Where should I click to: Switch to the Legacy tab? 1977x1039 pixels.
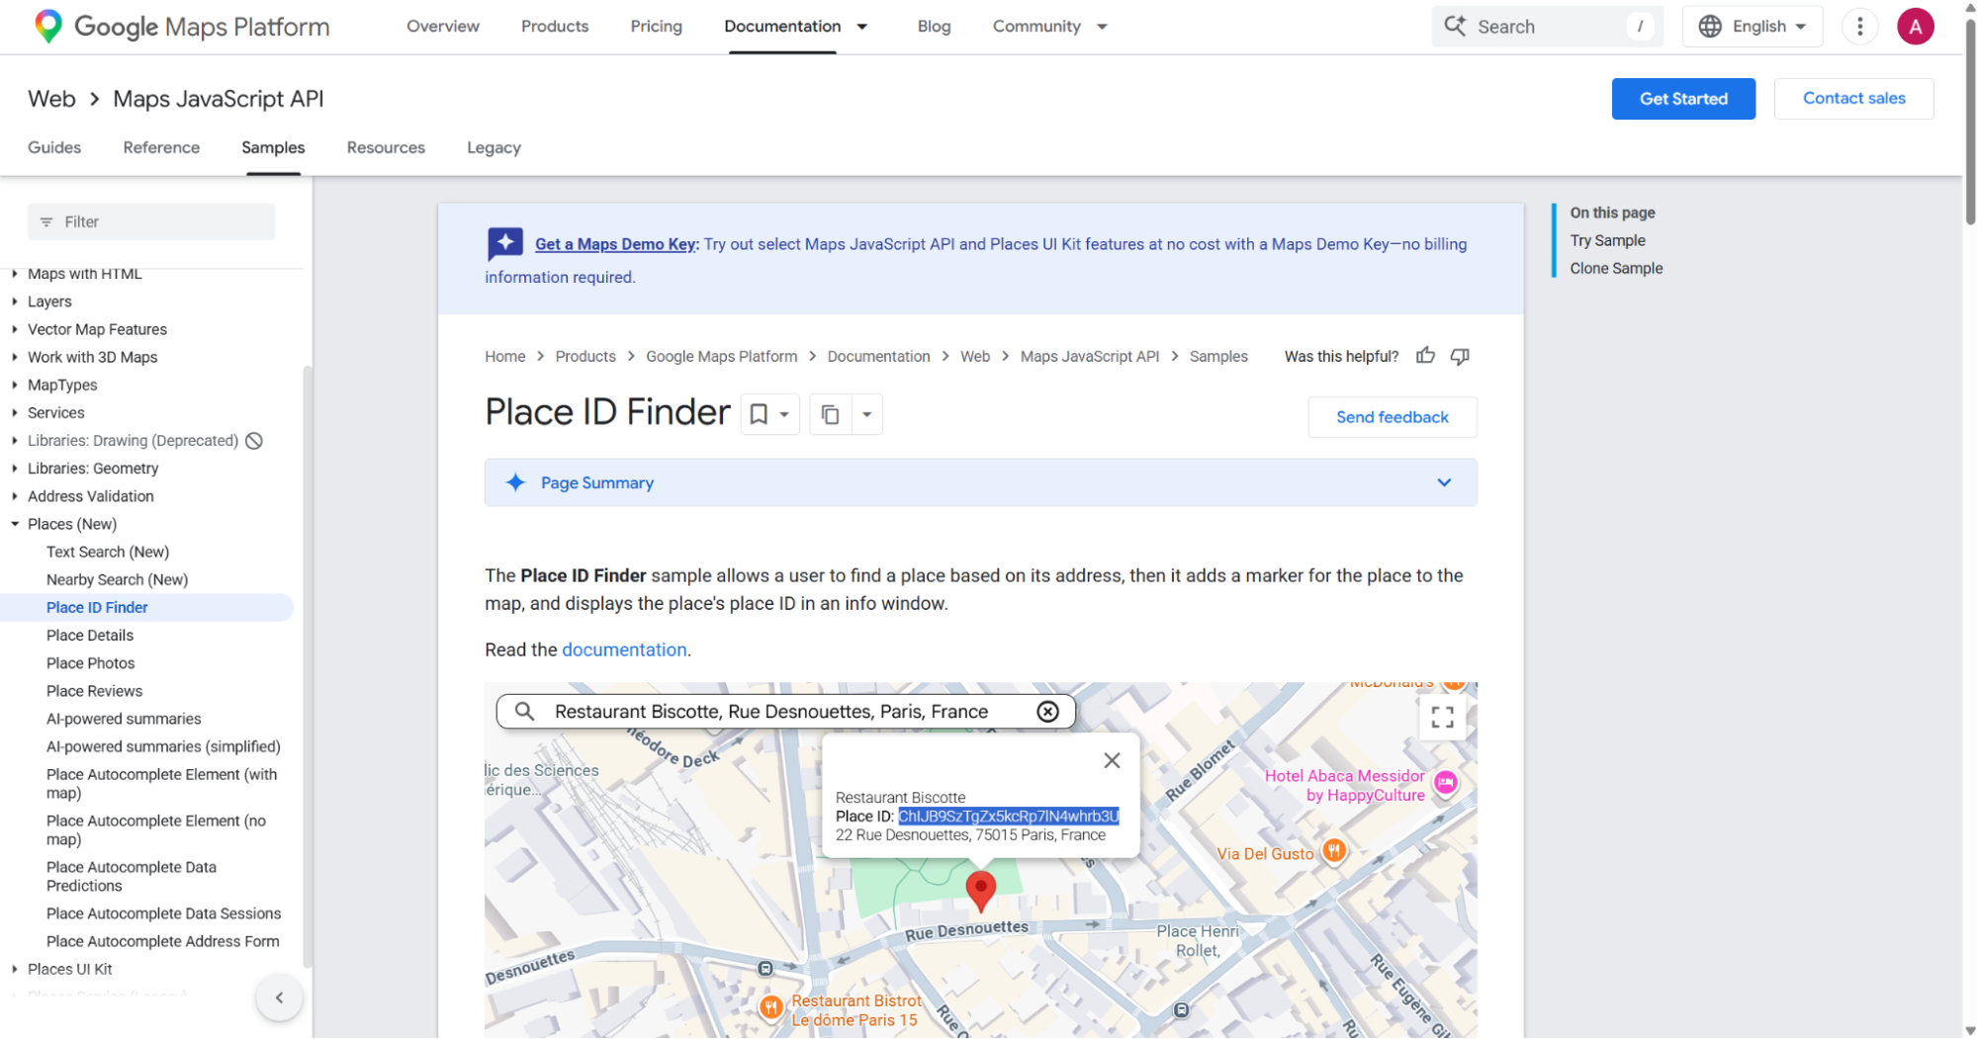tap(494, 147)
